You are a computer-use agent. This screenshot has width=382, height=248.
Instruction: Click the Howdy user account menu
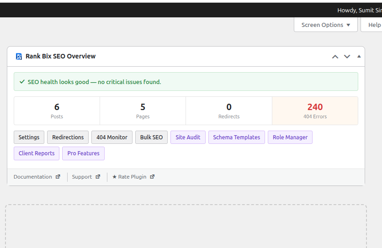(x=360, y=10)
